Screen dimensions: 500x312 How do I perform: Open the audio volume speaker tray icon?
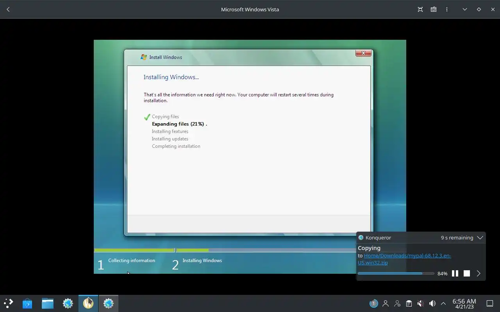432,303
